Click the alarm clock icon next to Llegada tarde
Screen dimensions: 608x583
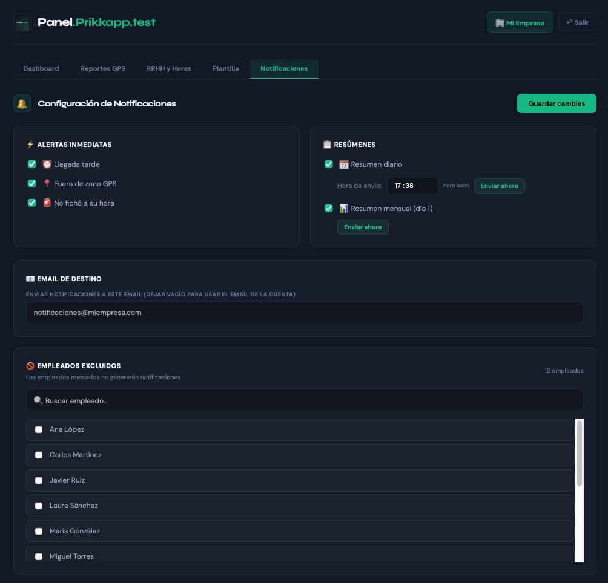click(47, 164)
